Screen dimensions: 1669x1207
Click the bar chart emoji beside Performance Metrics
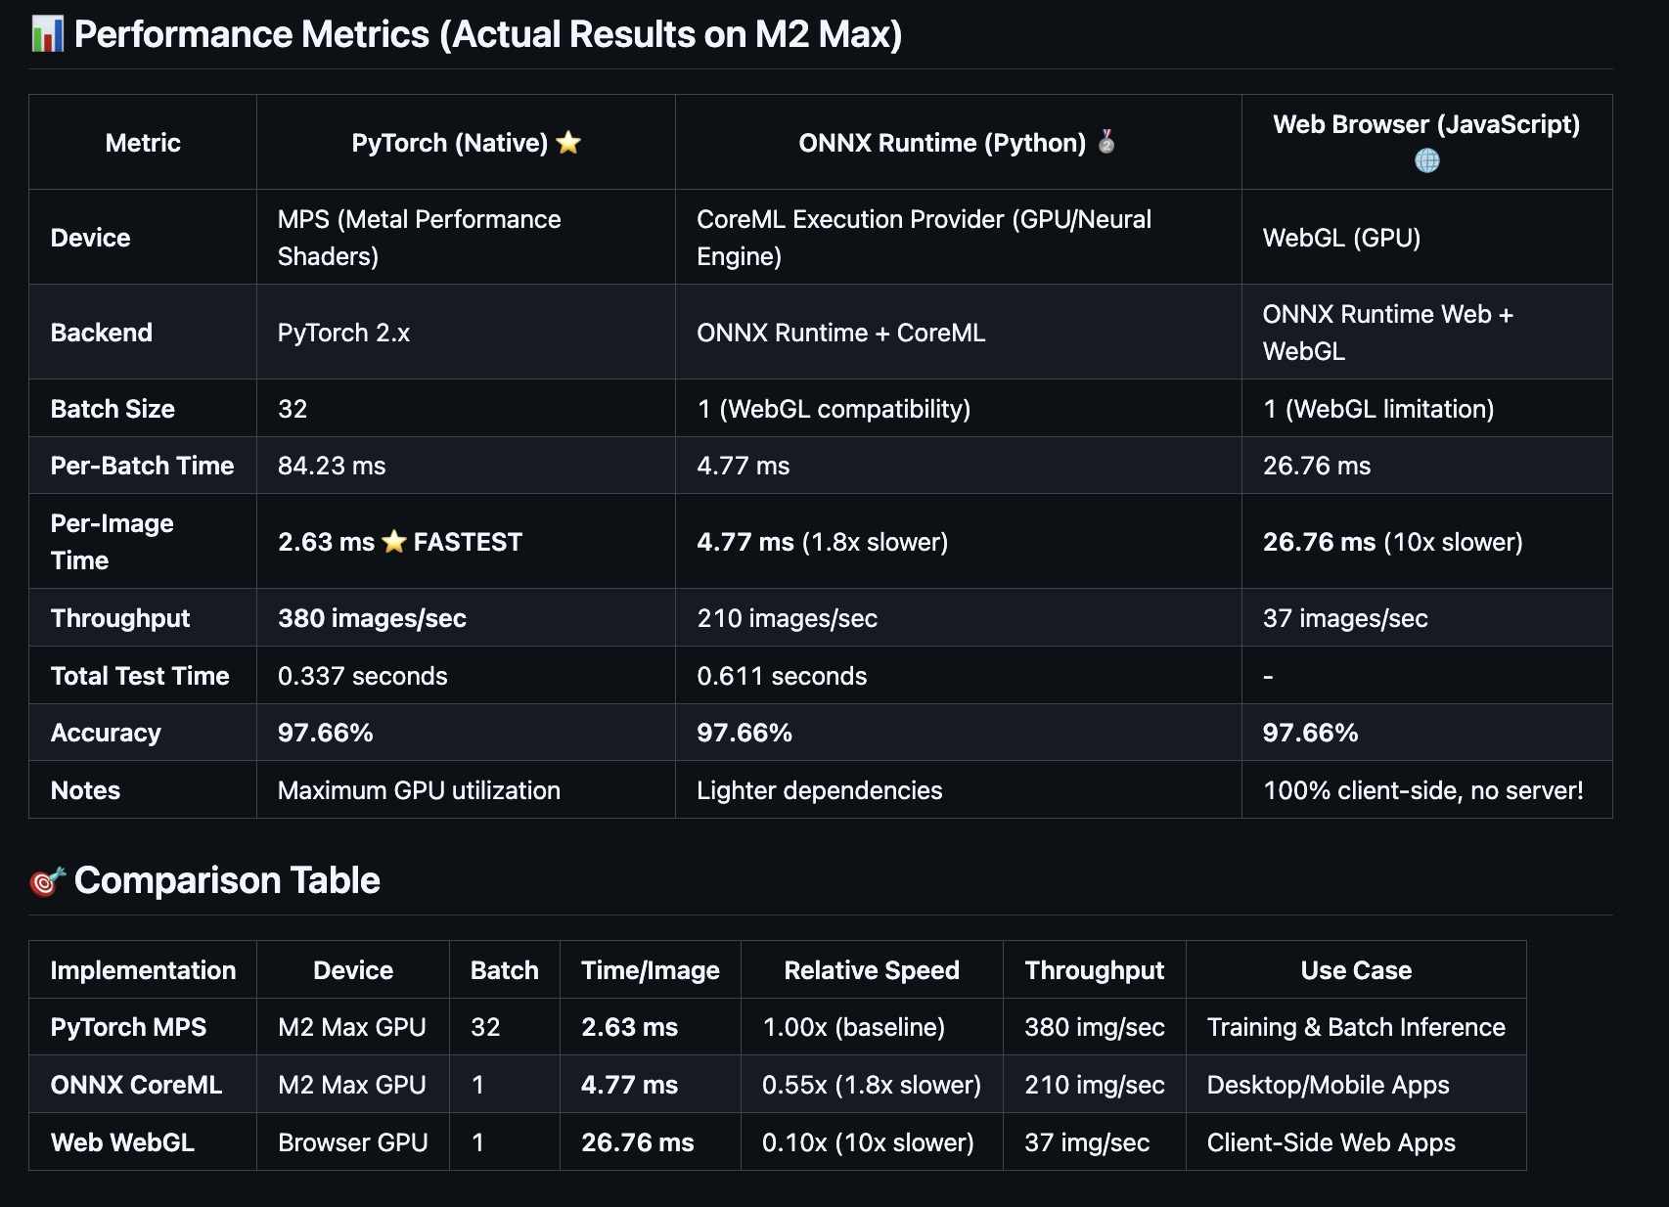click(47, 34)
